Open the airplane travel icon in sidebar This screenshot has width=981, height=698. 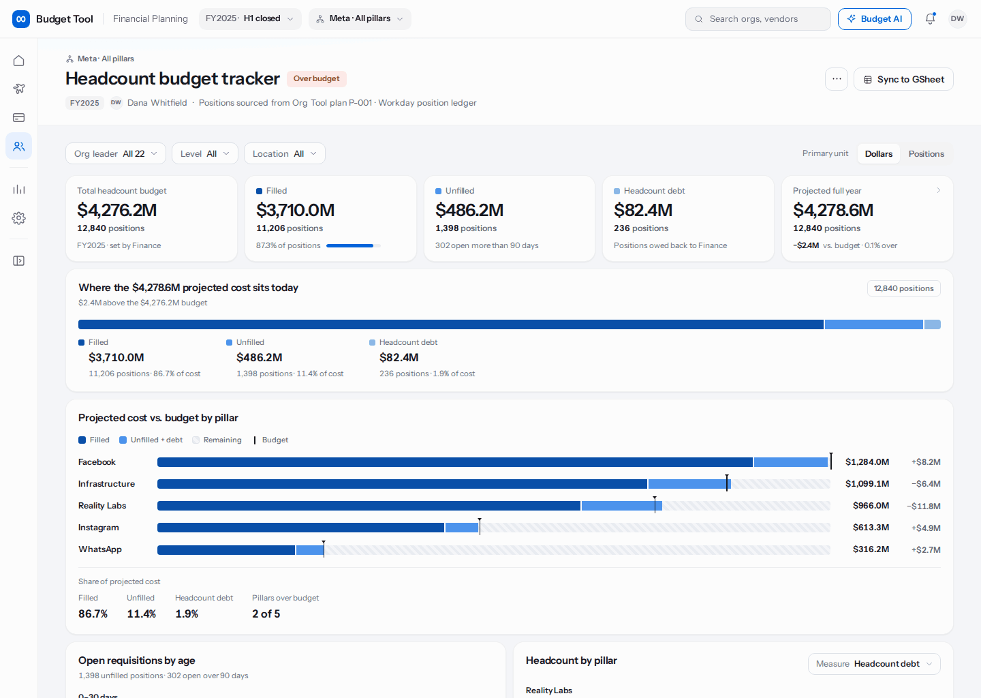19,89
